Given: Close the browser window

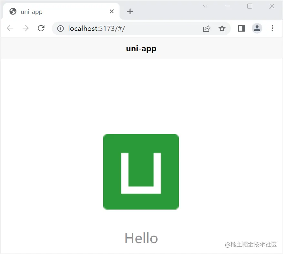Looking at the screenshot, I should coord(272,6).
